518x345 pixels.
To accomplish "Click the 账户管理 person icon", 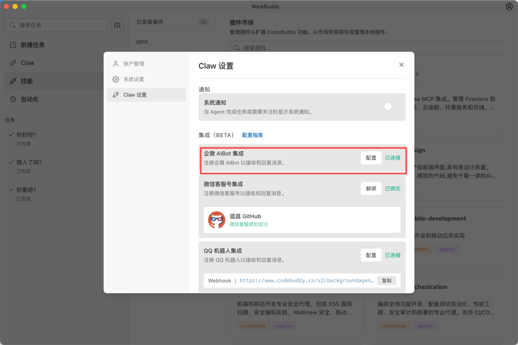I will click(115, 63).
